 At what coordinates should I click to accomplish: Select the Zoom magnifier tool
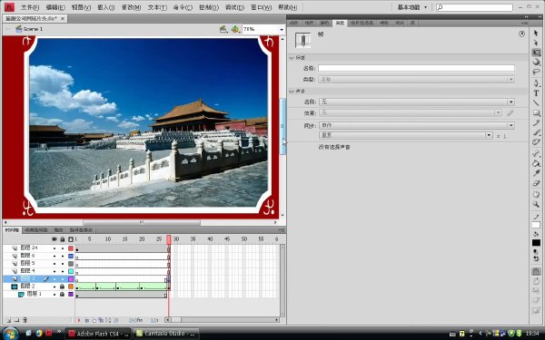[536, 204]
